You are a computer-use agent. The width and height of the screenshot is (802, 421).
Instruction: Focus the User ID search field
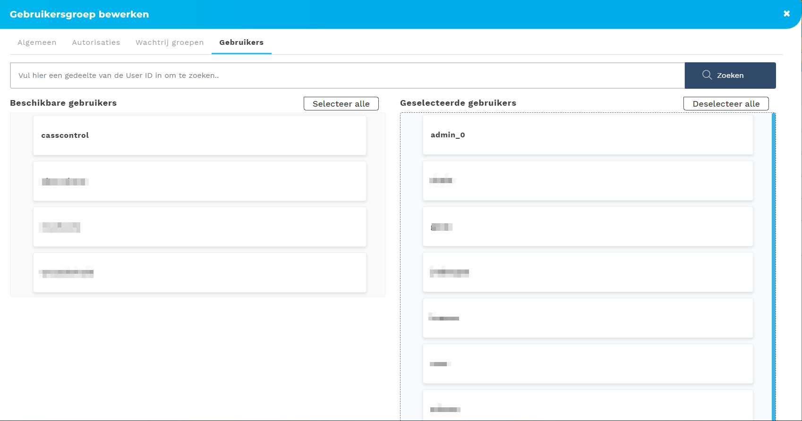pyautogui.click(x=347, y=76)
